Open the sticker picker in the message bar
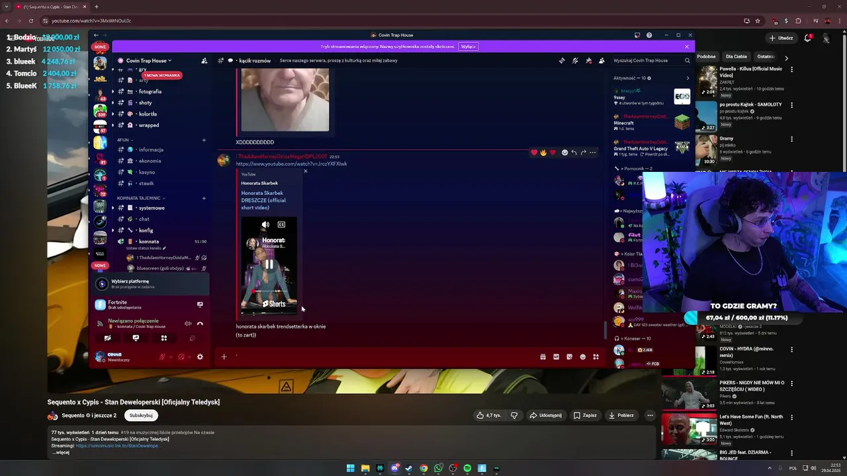 pos(569,357)
